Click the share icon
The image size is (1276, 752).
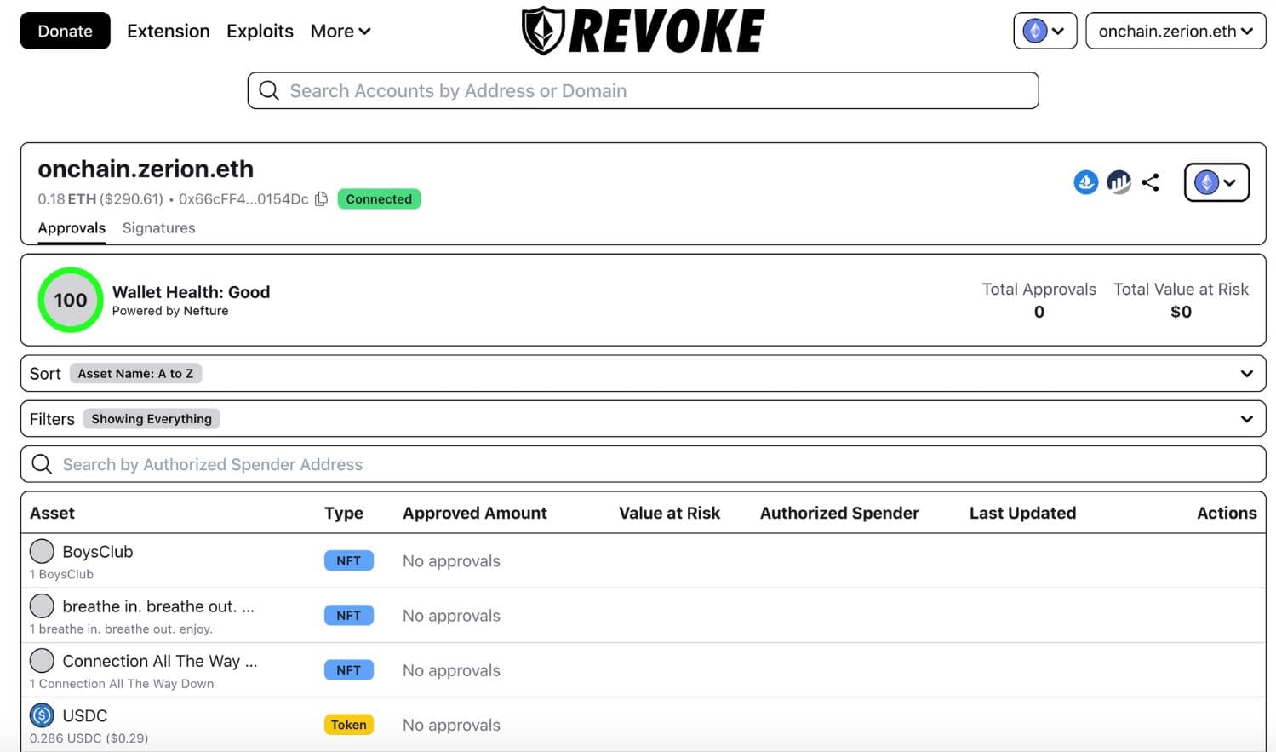[x=1150, y=182]
